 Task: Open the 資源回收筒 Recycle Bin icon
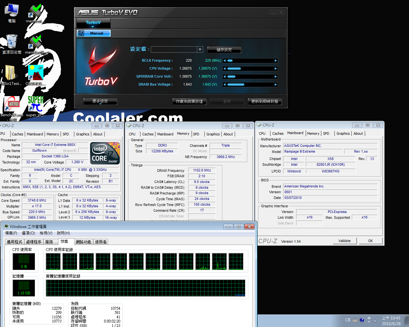pos(12,44)
